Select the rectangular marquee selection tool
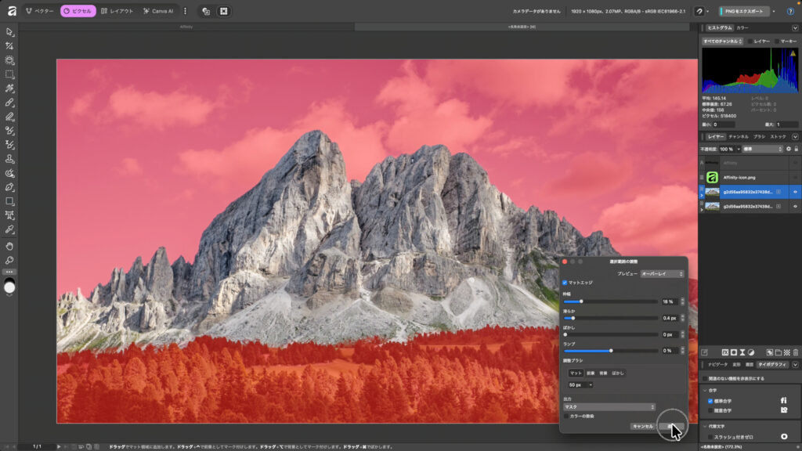 pyautogui.click(x=9, y=74)
